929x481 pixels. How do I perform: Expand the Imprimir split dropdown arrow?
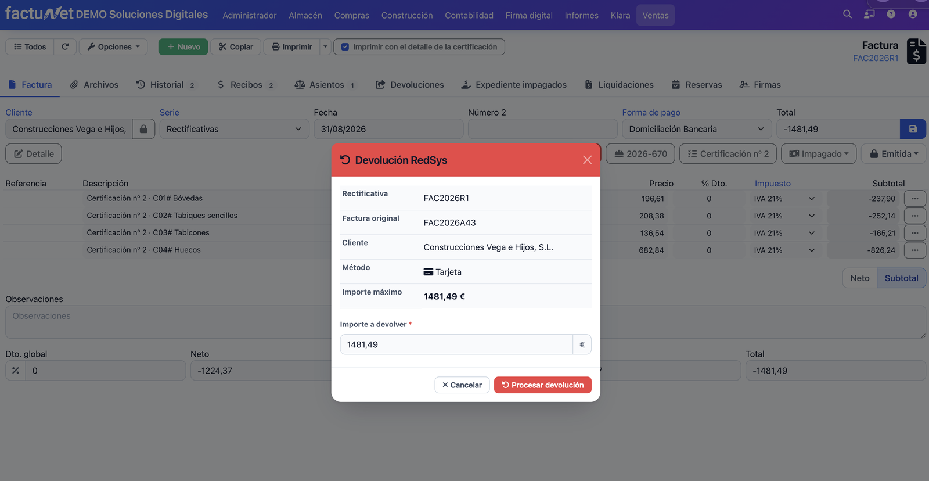(325, 46)
